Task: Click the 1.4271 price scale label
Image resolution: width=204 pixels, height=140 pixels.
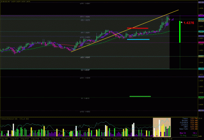Action: click(201, 26)
